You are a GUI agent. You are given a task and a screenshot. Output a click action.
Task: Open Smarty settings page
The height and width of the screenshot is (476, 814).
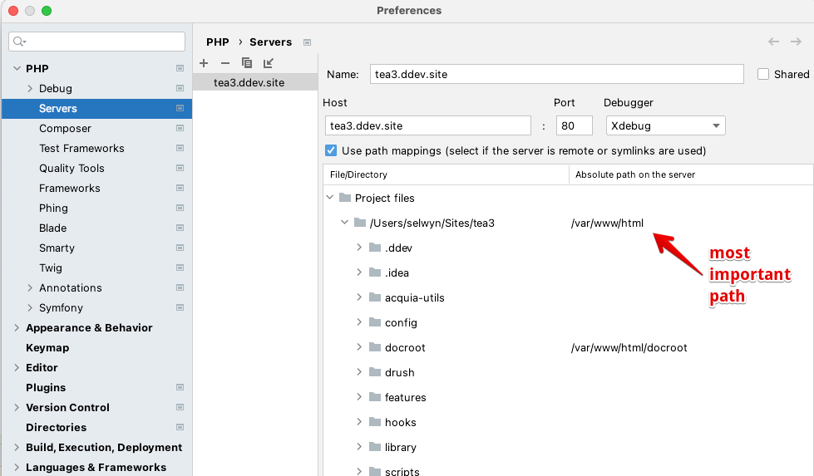[x=57, y=248]
